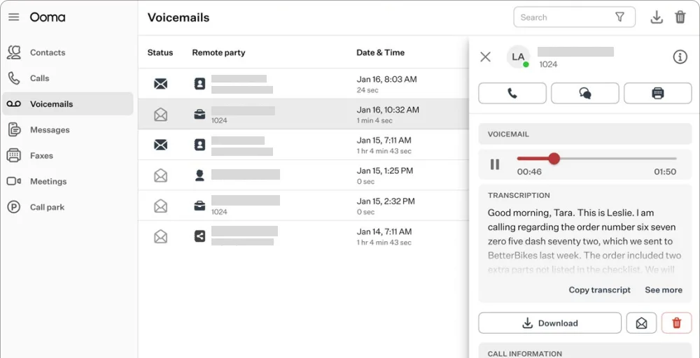The height and width of the screenshot is (358, 700).
Task: Open the filter funnel in search box
Action: [x=619, y=17]
